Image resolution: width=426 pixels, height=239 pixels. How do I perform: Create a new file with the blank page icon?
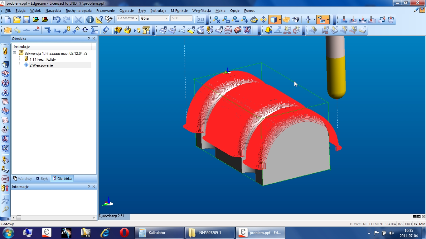[x=7, y=20]
